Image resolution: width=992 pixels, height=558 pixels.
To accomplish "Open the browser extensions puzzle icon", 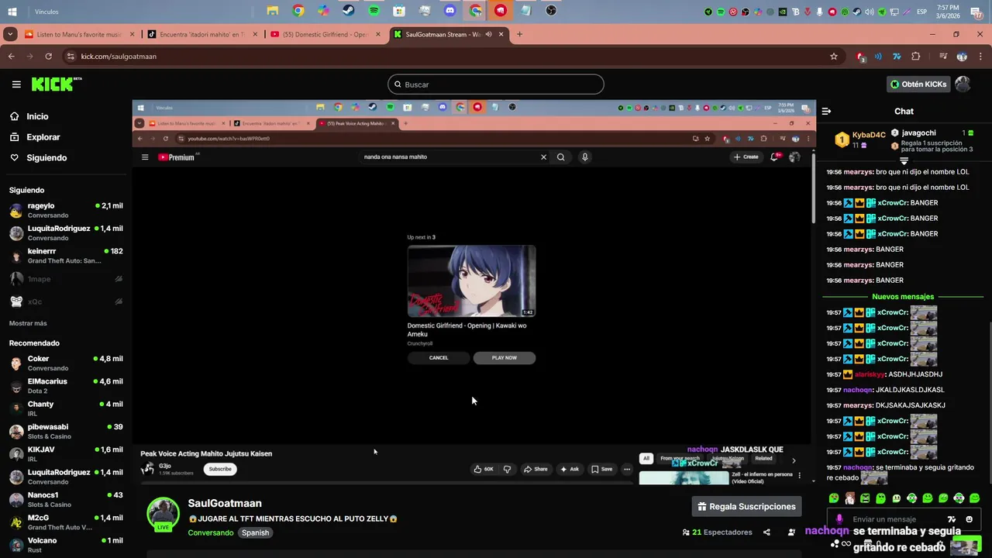I will point(916,57).
